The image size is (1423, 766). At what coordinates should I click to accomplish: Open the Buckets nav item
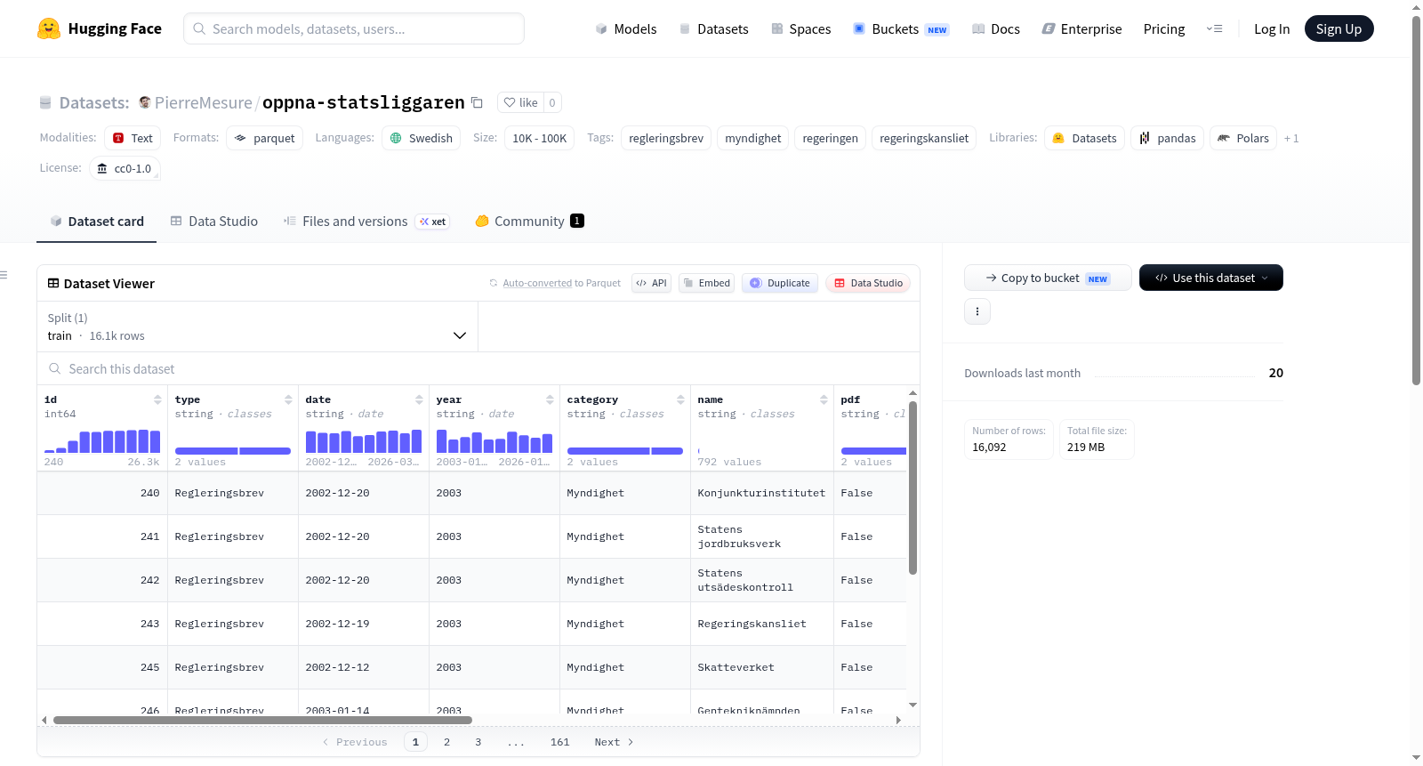(901, 29)
